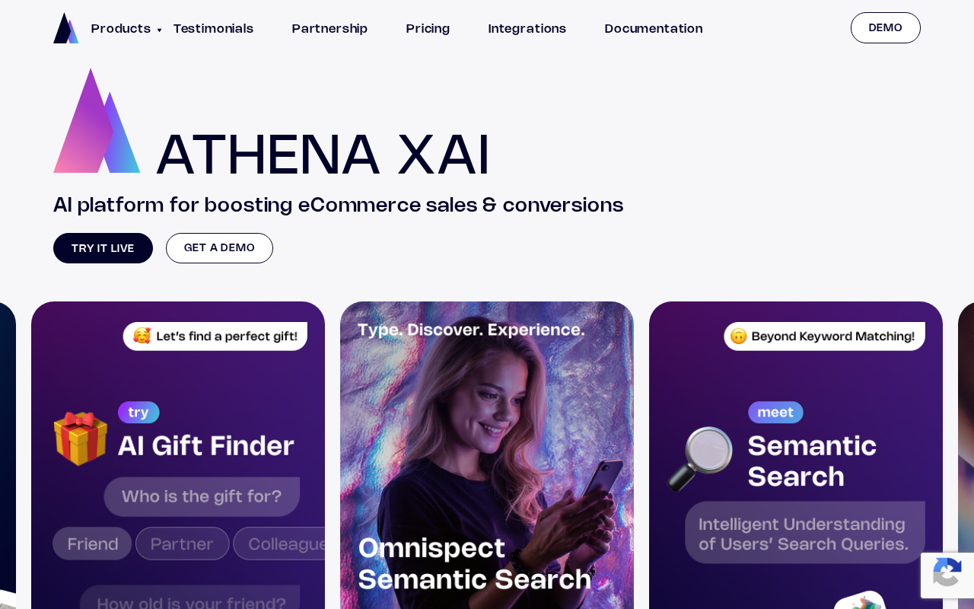Go to the Partnership section
Image resolution: width=974 pixels, height=609 pixels.
pos(329,29)
